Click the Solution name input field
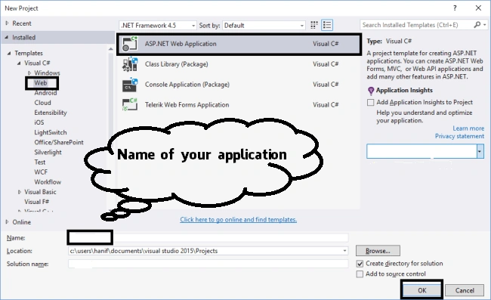Screen dimensions: 491x300 click(208, 264)
